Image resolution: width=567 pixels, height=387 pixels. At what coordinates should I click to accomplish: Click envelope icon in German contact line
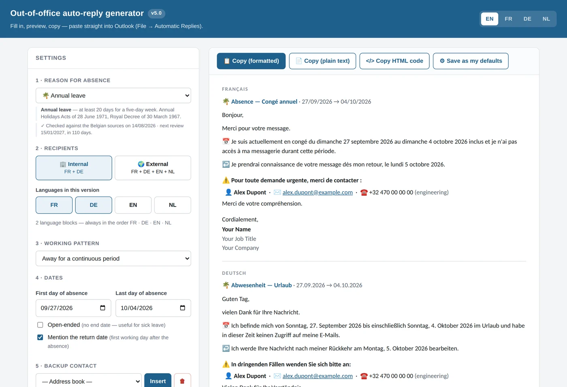tap(277, 376)
